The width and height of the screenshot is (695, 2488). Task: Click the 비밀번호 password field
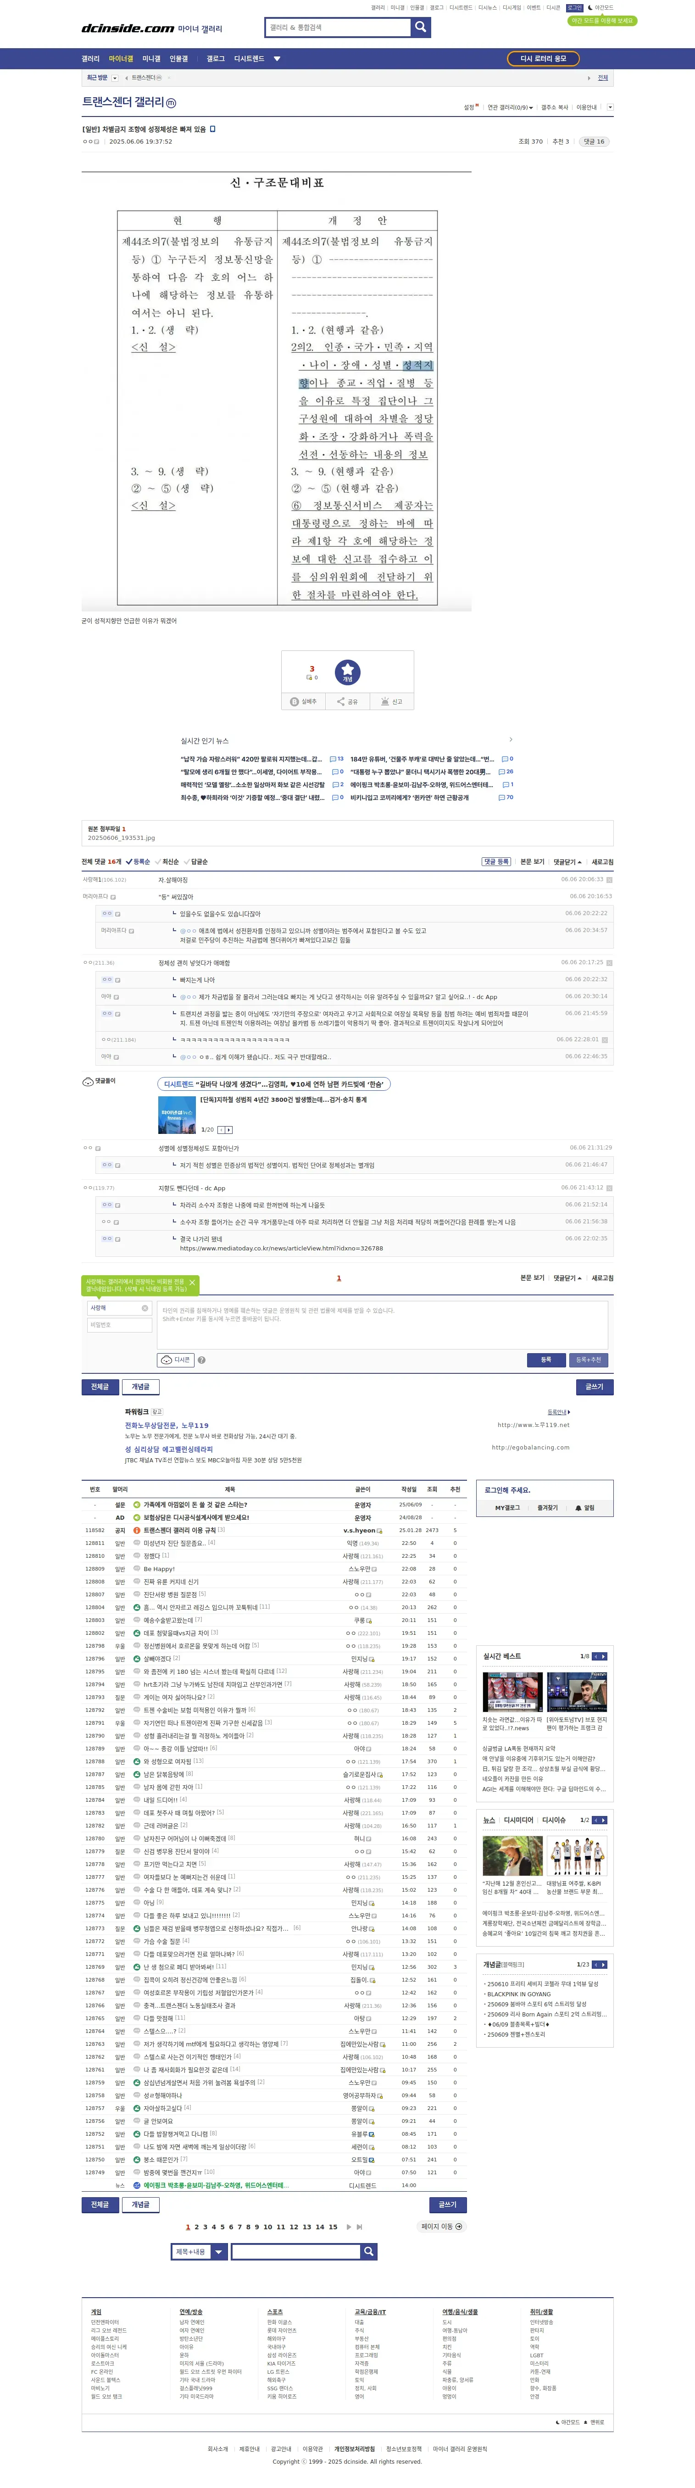click(x=120, y=1325)
